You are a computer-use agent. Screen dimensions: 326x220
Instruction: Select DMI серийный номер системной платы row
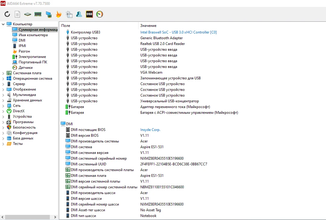pyautogui.click(x=193, y=187)
